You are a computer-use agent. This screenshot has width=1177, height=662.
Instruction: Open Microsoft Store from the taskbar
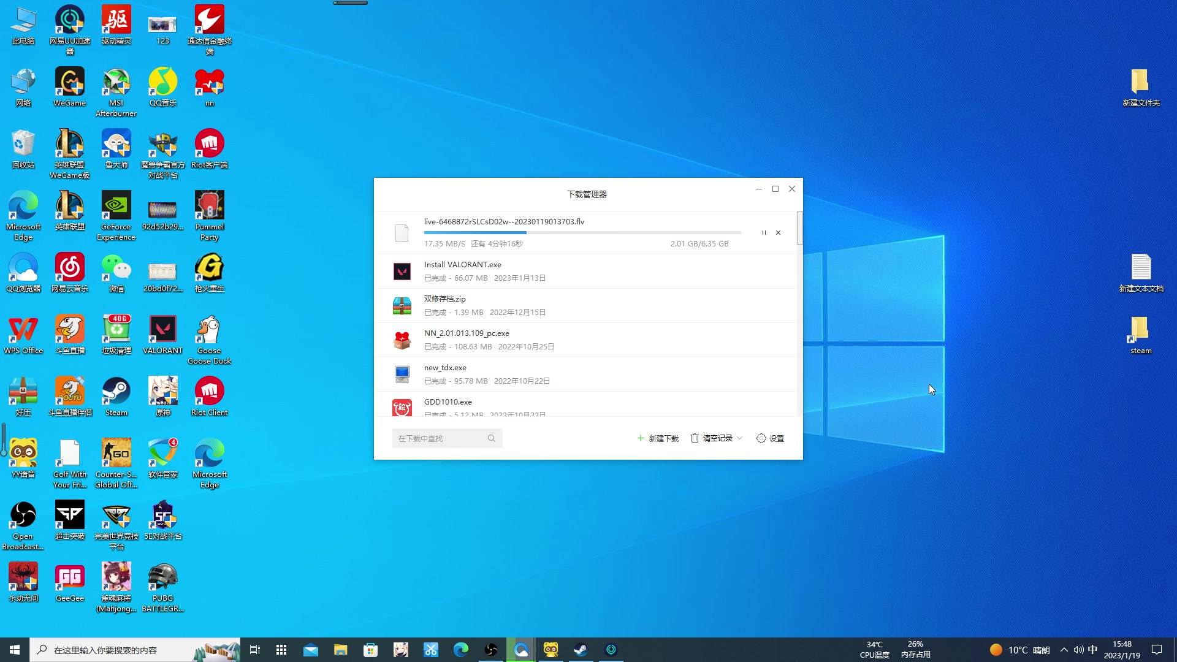coord(370,650)
